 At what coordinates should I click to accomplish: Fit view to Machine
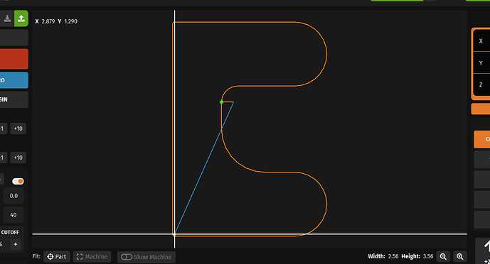92,257
